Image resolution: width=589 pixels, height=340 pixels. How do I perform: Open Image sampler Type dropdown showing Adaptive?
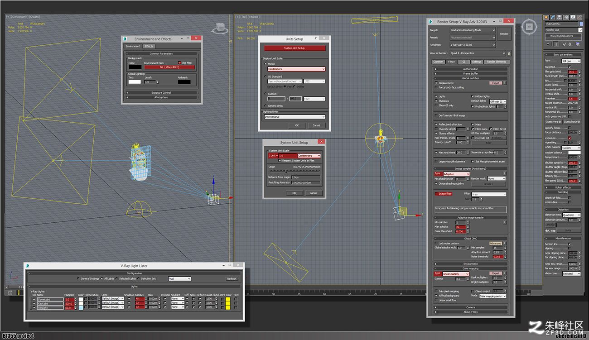pos(456,174)
